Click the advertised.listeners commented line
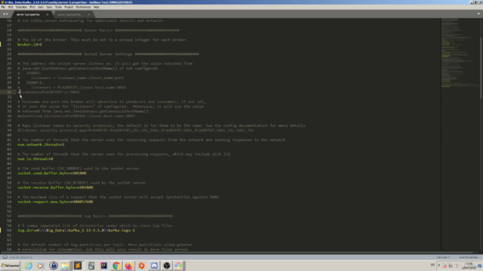 coord(76,116)
